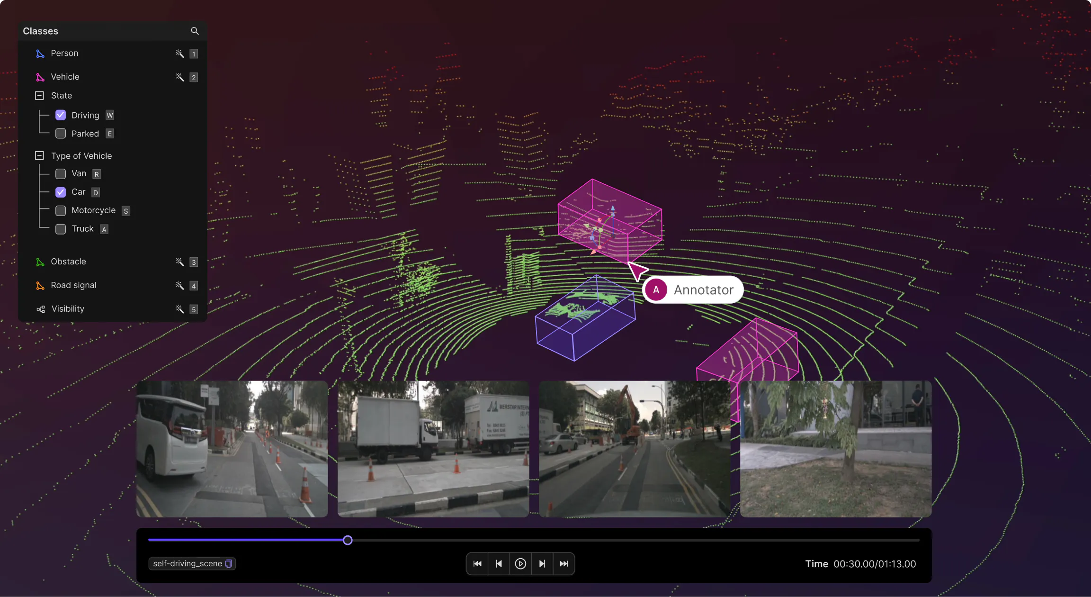Image resolution: width=1091 pixels, height=597 pixels.
Task: Click the Annotator avatar badge
Action: pos(656,290)
